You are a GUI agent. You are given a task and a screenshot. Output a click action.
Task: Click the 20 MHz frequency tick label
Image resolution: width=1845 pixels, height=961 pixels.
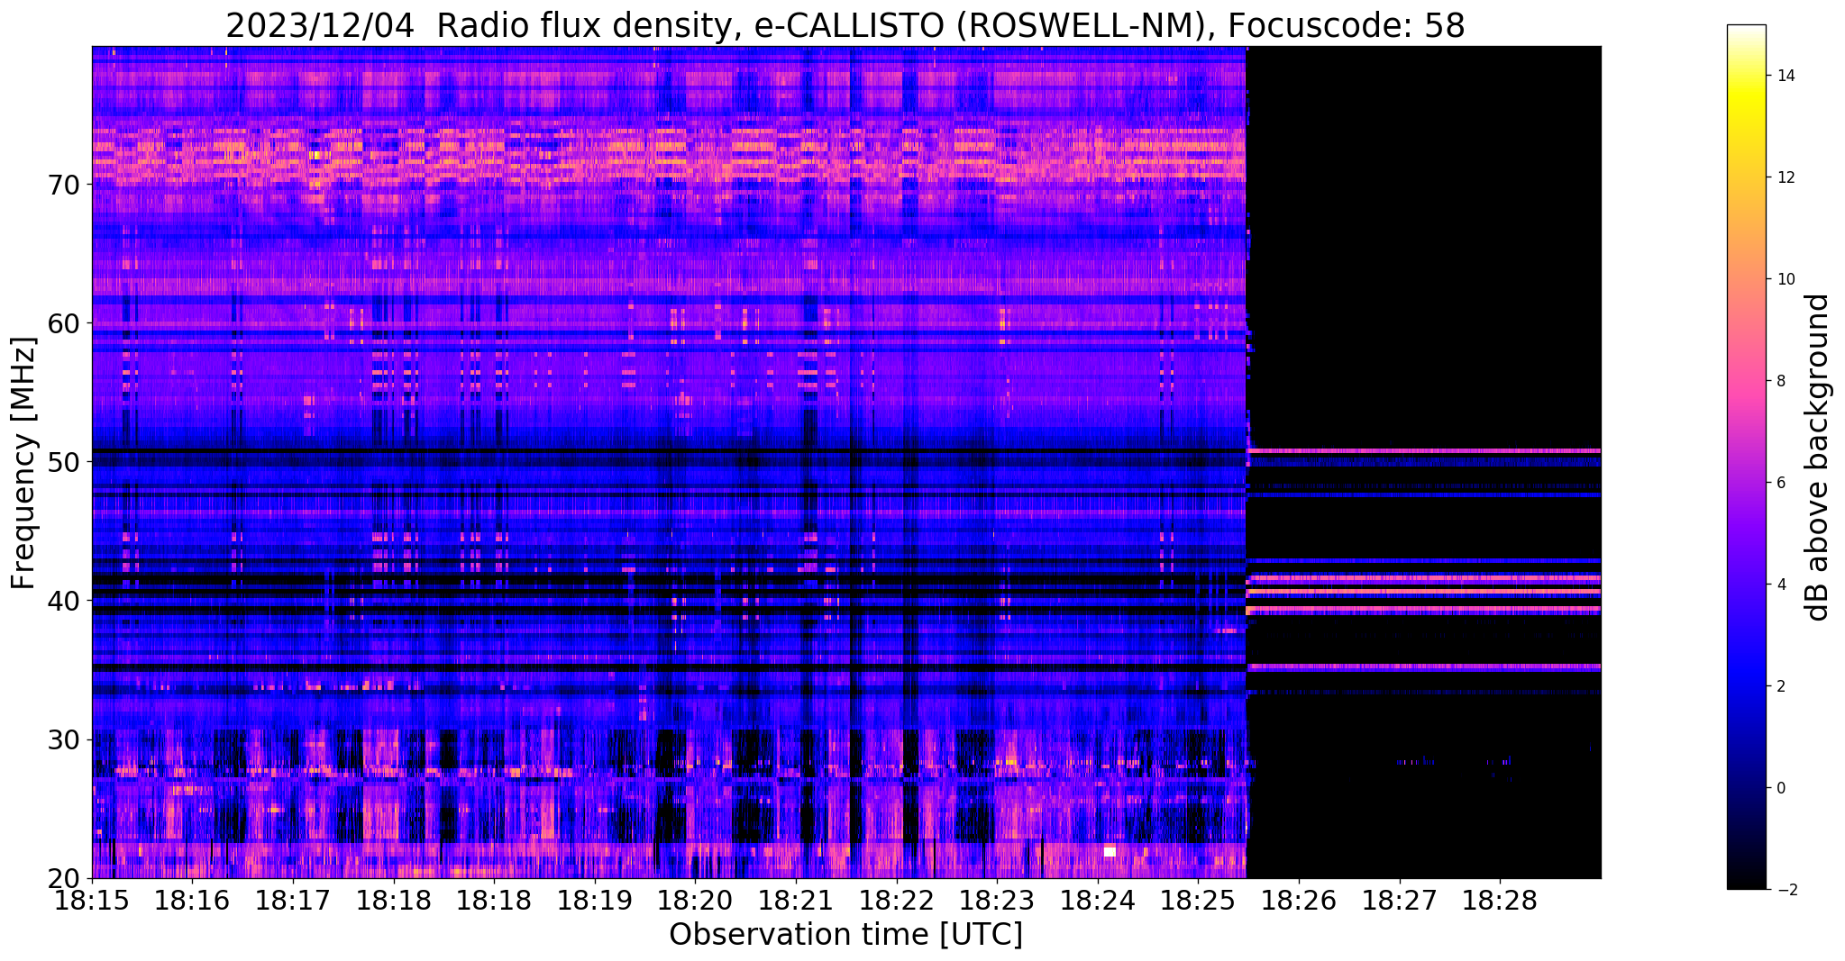pos(64,878)
